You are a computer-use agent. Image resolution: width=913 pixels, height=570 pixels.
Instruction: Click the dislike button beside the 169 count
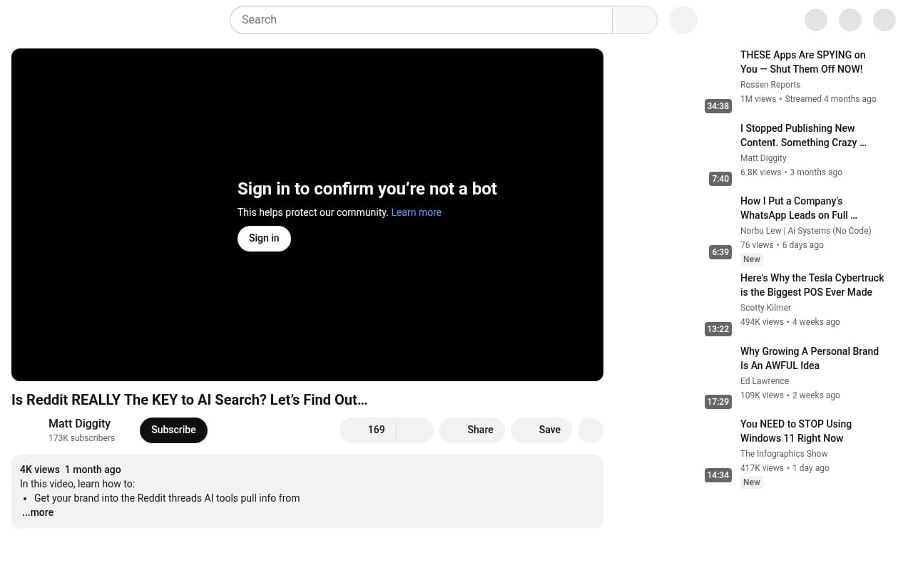click(415, 430)
